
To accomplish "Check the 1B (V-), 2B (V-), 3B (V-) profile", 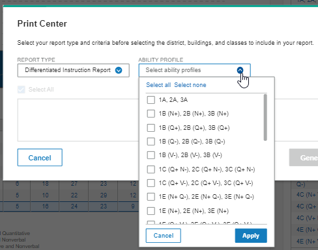I will [x=151, y=155].
